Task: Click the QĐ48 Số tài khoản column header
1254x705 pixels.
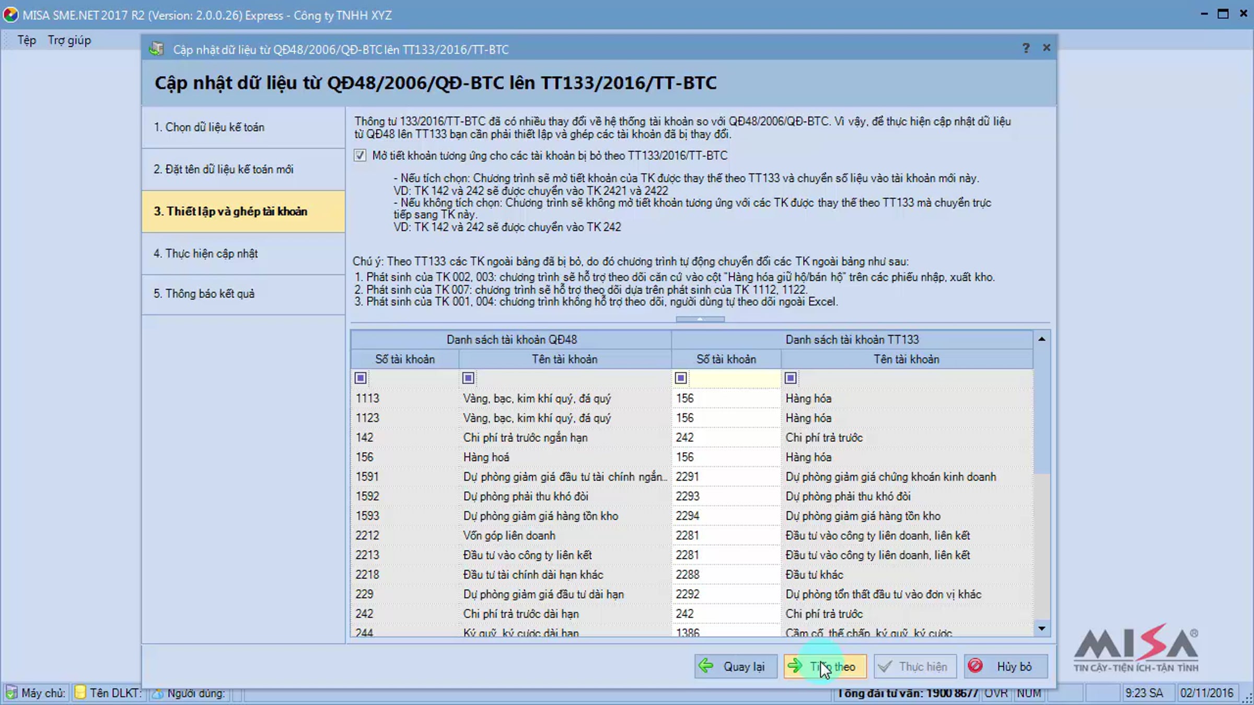Action: click(405, 359)
